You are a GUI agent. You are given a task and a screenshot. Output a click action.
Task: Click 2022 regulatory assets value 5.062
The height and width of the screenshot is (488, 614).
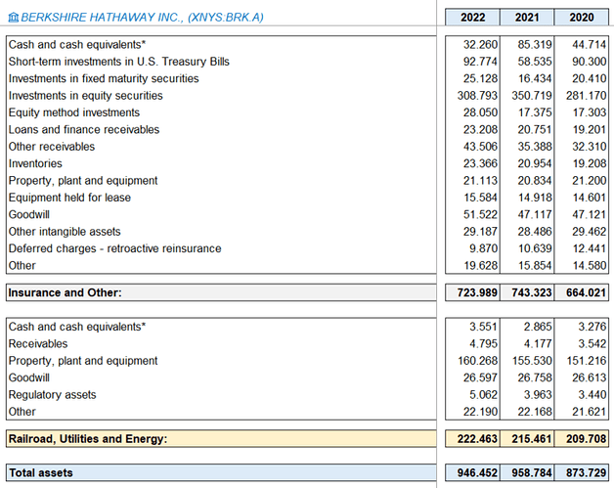(484, 395)
